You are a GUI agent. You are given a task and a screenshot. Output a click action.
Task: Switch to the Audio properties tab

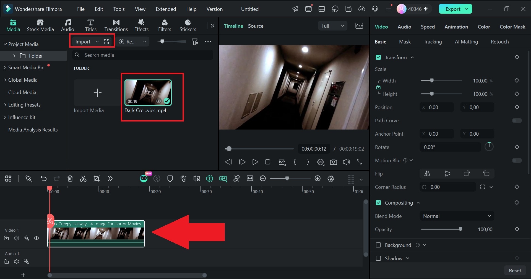(x=404, y=27)
